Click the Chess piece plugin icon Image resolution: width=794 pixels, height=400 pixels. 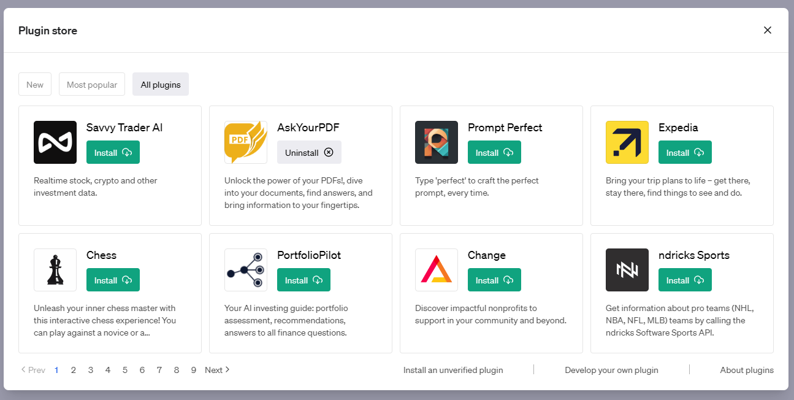click(55, 270)
